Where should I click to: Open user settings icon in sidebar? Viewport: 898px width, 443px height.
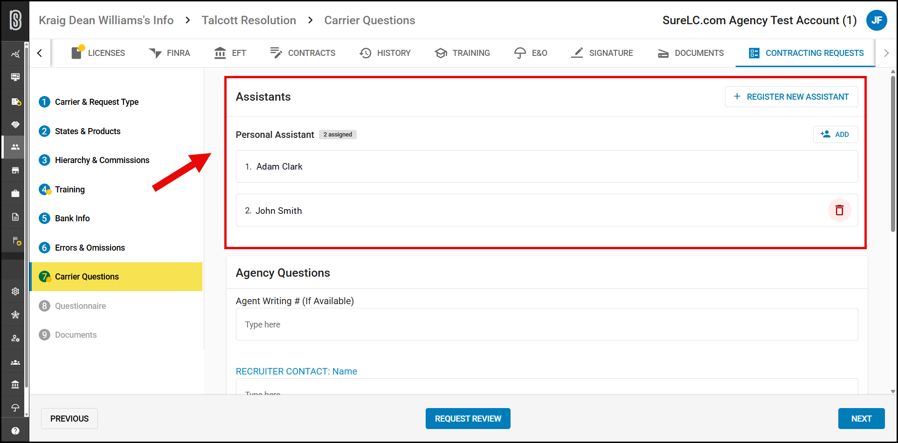(15, 338)
